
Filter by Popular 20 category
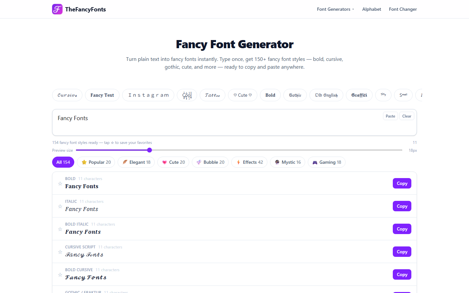point(96,162)
